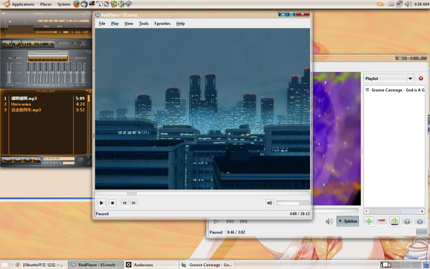Image resolution: width=430 pixels, height=269 pixels.
Task: Click the equalizer 1K band slider
Action: tap(53, 73)
